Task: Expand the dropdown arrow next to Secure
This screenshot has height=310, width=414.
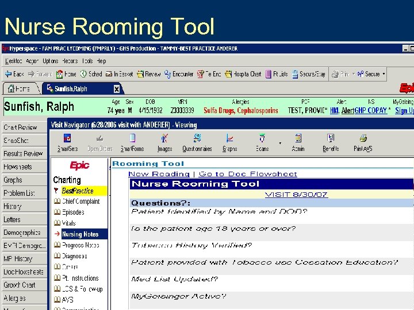Action: click(x=384, y=74)
